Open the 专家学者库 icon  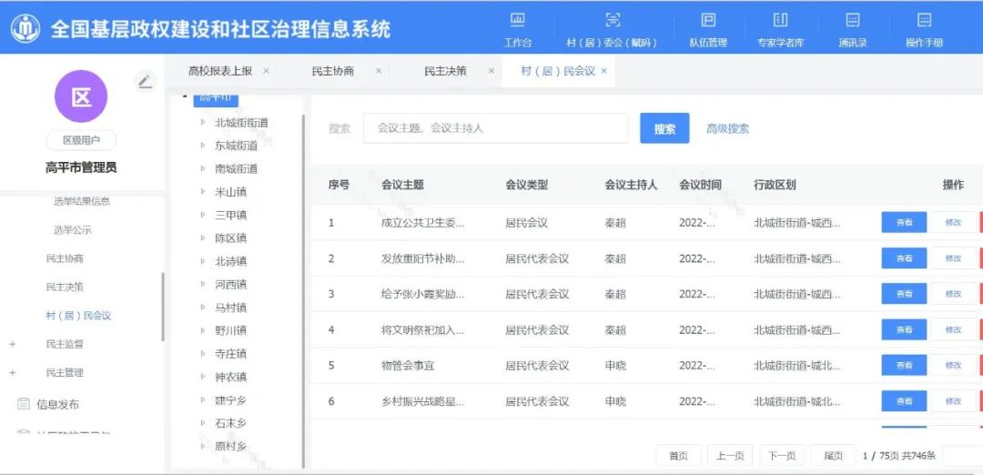click(x=780, y=21)
